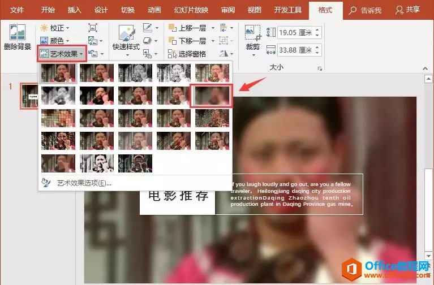The image size is (434, 285).
Task: Click the vertical scrollbar up arrow
Action: [x=428, y=79]
